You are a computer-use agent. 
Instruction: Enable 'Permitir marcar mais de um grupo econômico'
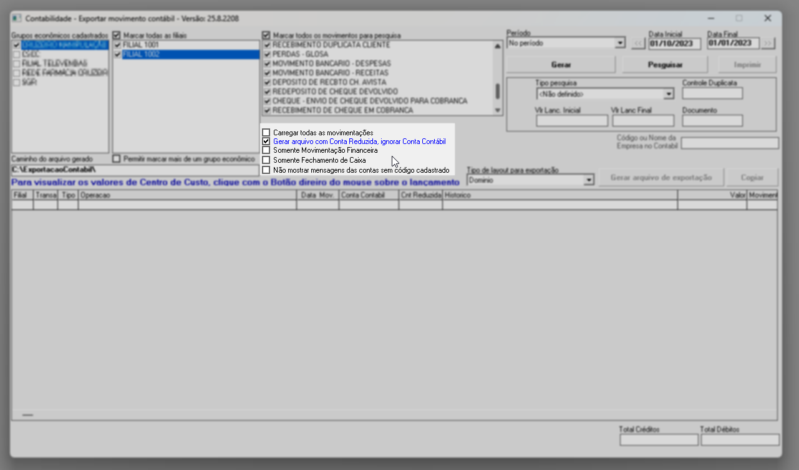tap(117, 159)
